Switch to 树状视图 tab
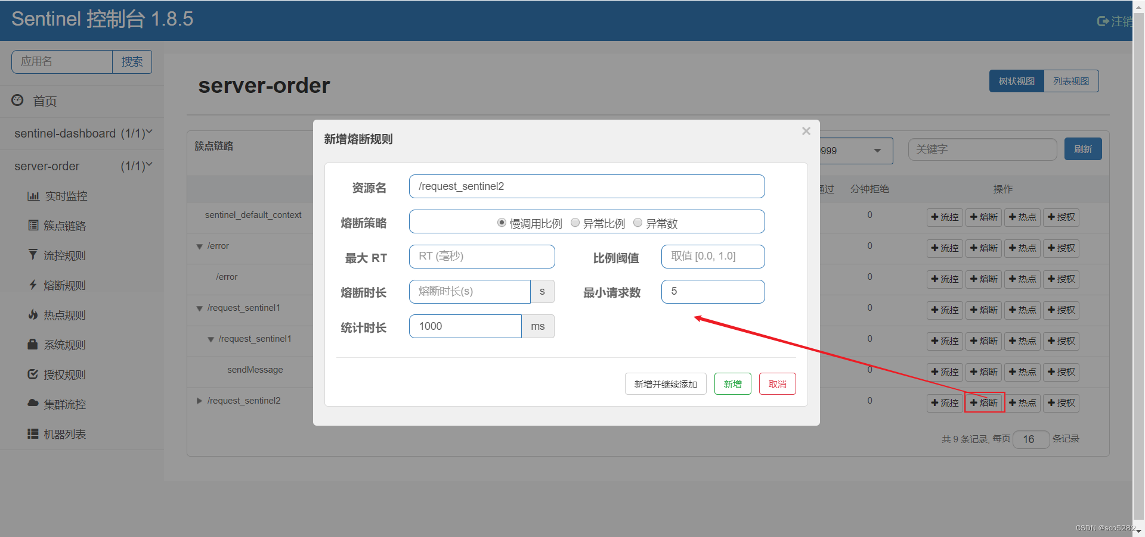 click(1017, 81)
